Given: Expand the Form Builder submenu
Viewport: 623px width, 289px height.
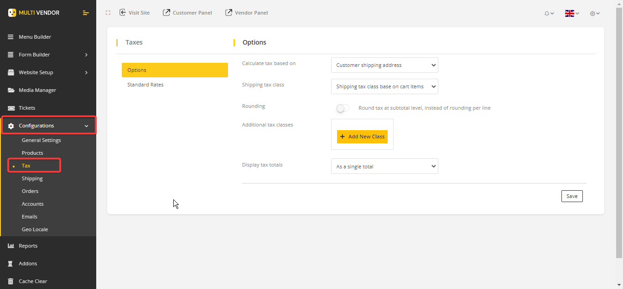Looking at the screenshot, I should tap(86, 55).
